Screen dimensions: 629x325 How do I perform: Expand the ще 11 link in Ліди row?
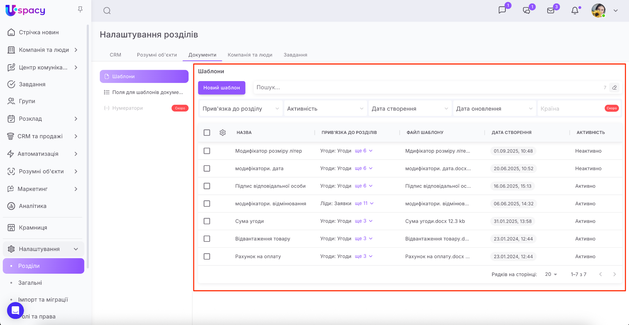point(364,203)
